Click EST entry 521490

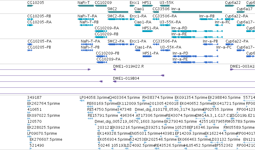click(x=37, y=146)
